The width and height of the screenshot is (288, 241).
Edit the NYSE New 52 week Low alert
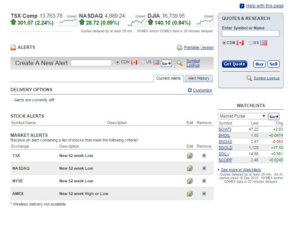click(190, 181)
